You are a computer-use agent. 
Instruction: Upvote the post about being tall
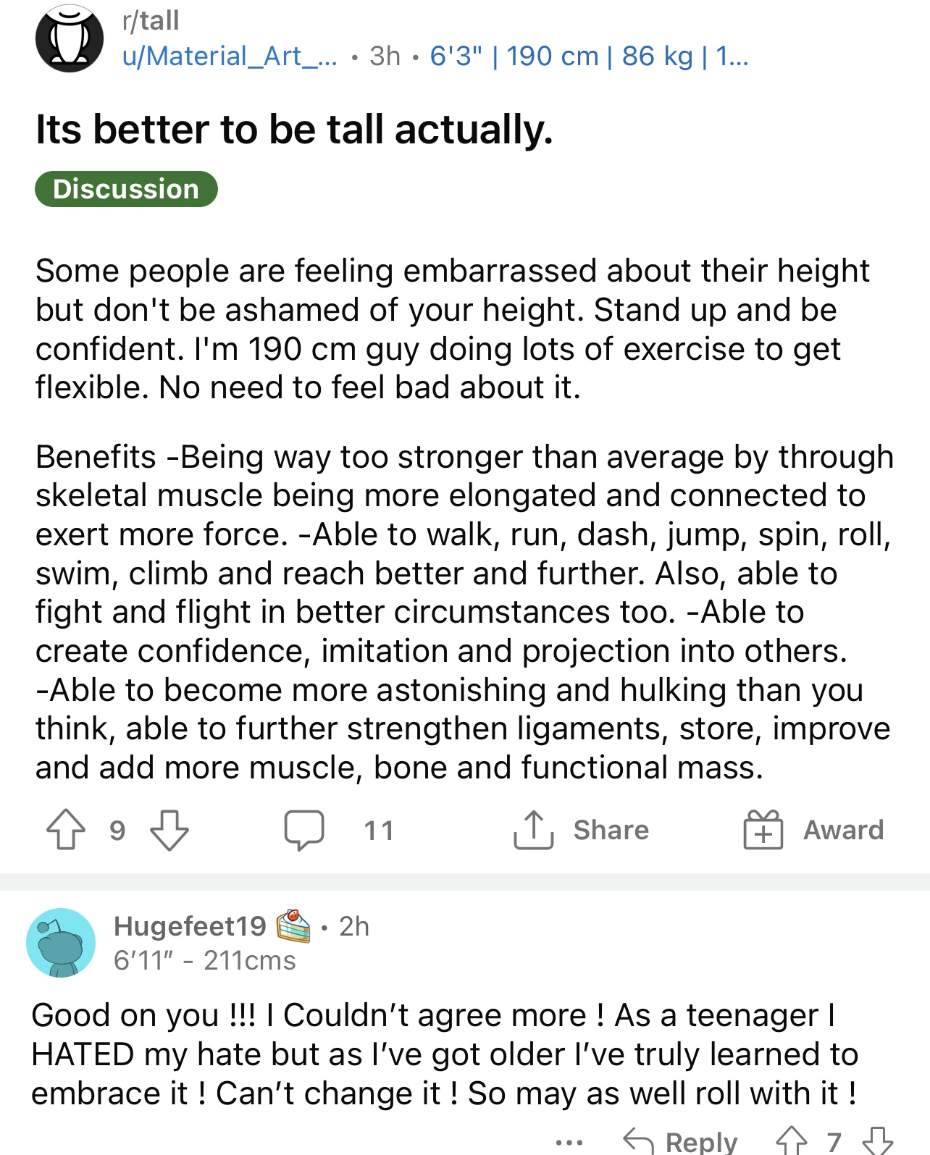[x=66, y=829]
